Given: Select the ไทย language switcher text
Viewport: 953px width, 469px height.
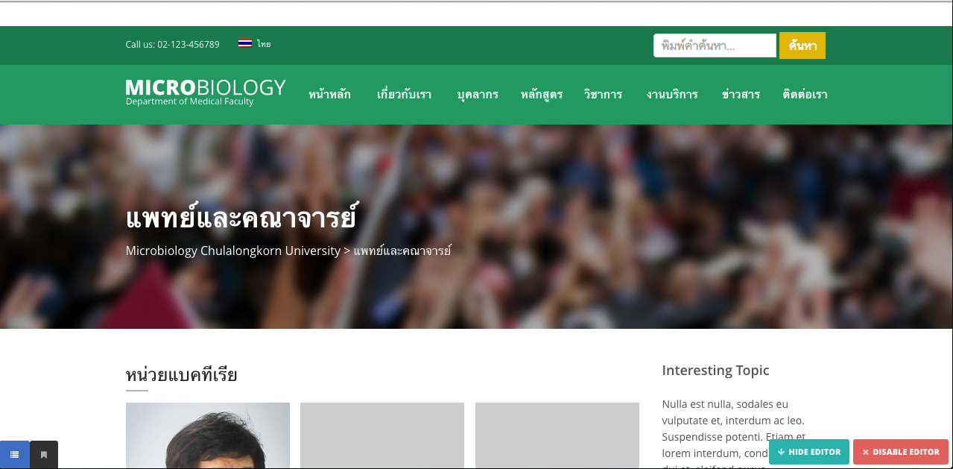Looking at the screenshot, I should 264,44.
